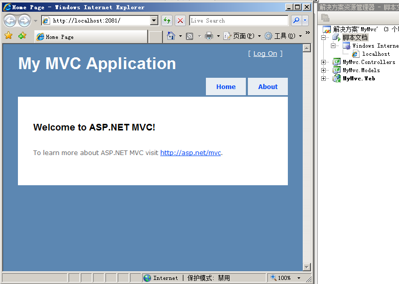Collapse the 脚本文档 tree node
The height and width of the screenshot is (284, 399).
pyautogui.click(x=324, y=38)
